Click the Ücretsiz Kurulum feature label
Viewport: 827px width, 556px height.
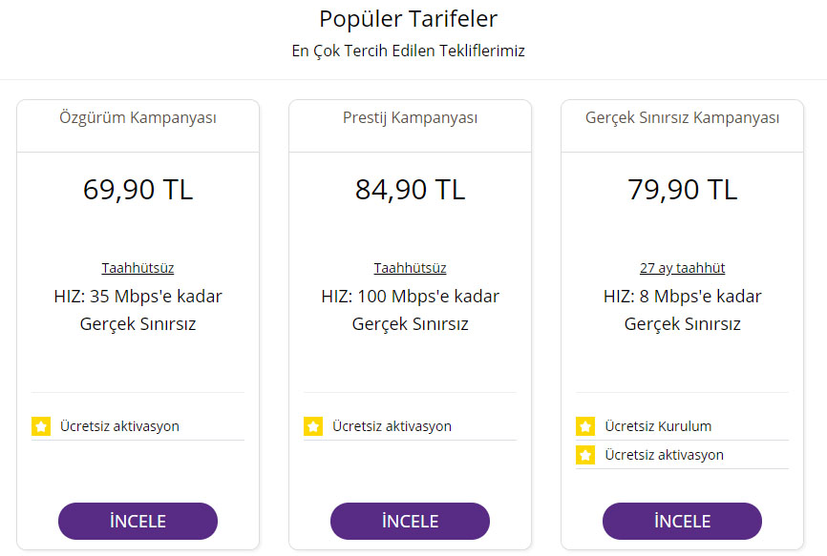658,426
